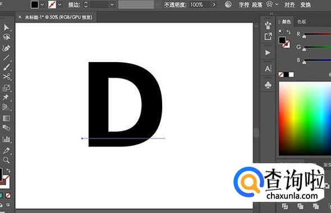The image size is (331, 213).
Task: Select the Scissors tool
Action: (x=6, y=77)
